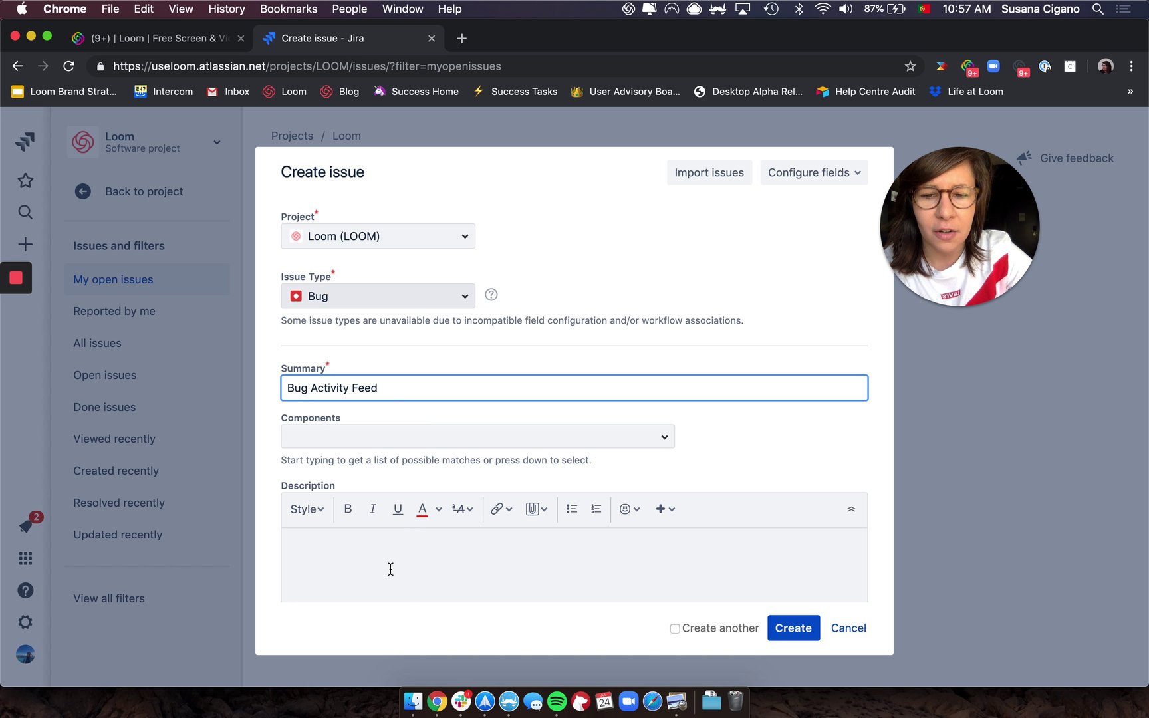This screenshot has height=718, width=1149.
Task: Click the red Loom recording stop icon
Action: (x=16, y=278)
